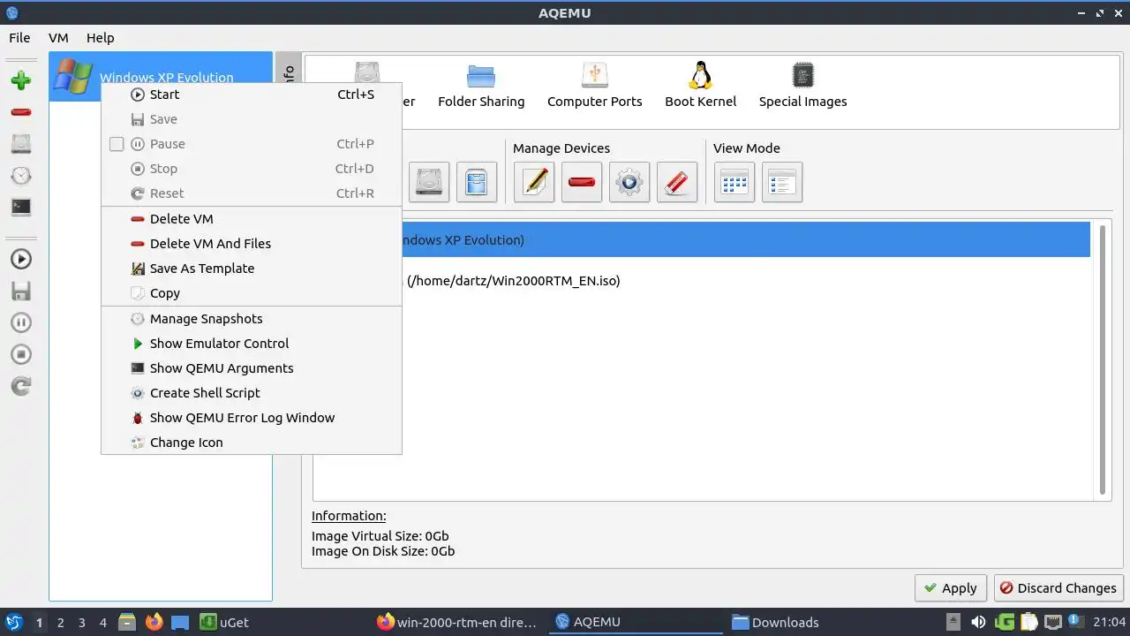Viewport: 1130px width, 636px height.
Task: Click the floppy Save icon in left sidebar
Action: [x=21, y=291]
